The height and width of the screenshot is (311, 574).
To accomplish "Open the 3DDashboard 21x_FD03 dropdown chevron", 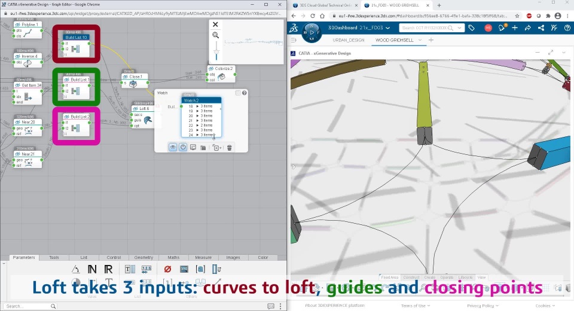I will pyautogui.click(x=387, y=28).
